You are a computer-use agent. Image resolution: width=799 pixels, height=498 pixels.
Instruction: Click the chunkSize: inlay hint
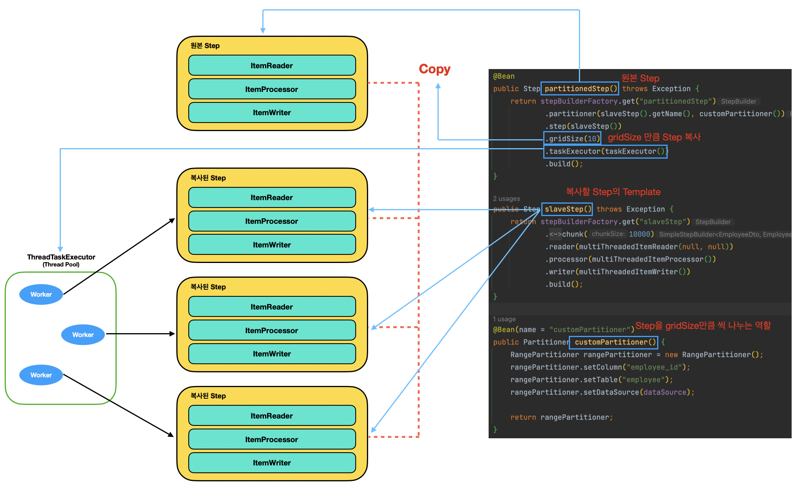(608, 234)
